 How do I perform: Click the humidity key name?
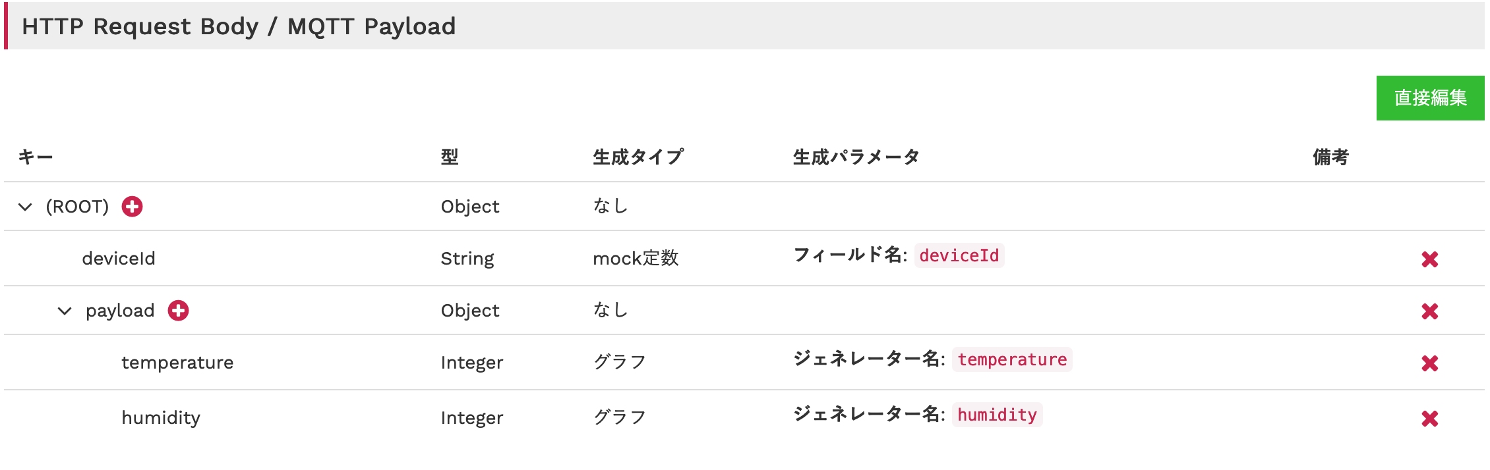pos(161,418)
